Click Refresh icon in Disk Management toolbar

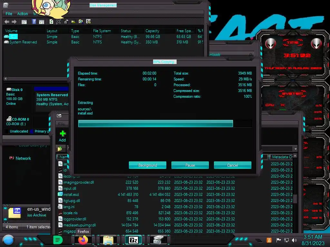51,22
